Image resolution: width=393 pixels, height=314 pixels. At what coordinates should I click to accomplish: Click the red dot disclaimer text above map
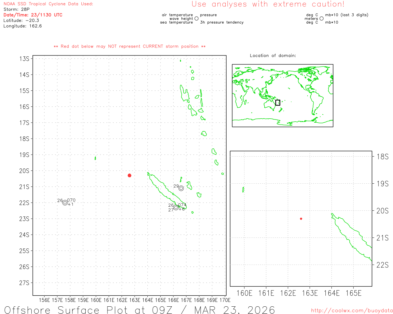[x=130, y=46]
